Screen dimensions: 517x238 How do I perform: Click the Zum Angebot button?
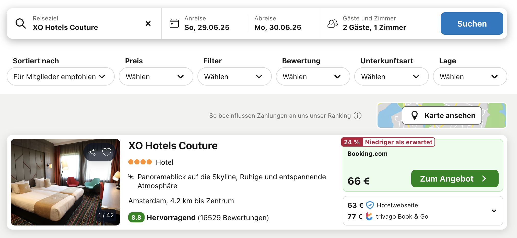point(454,178)
